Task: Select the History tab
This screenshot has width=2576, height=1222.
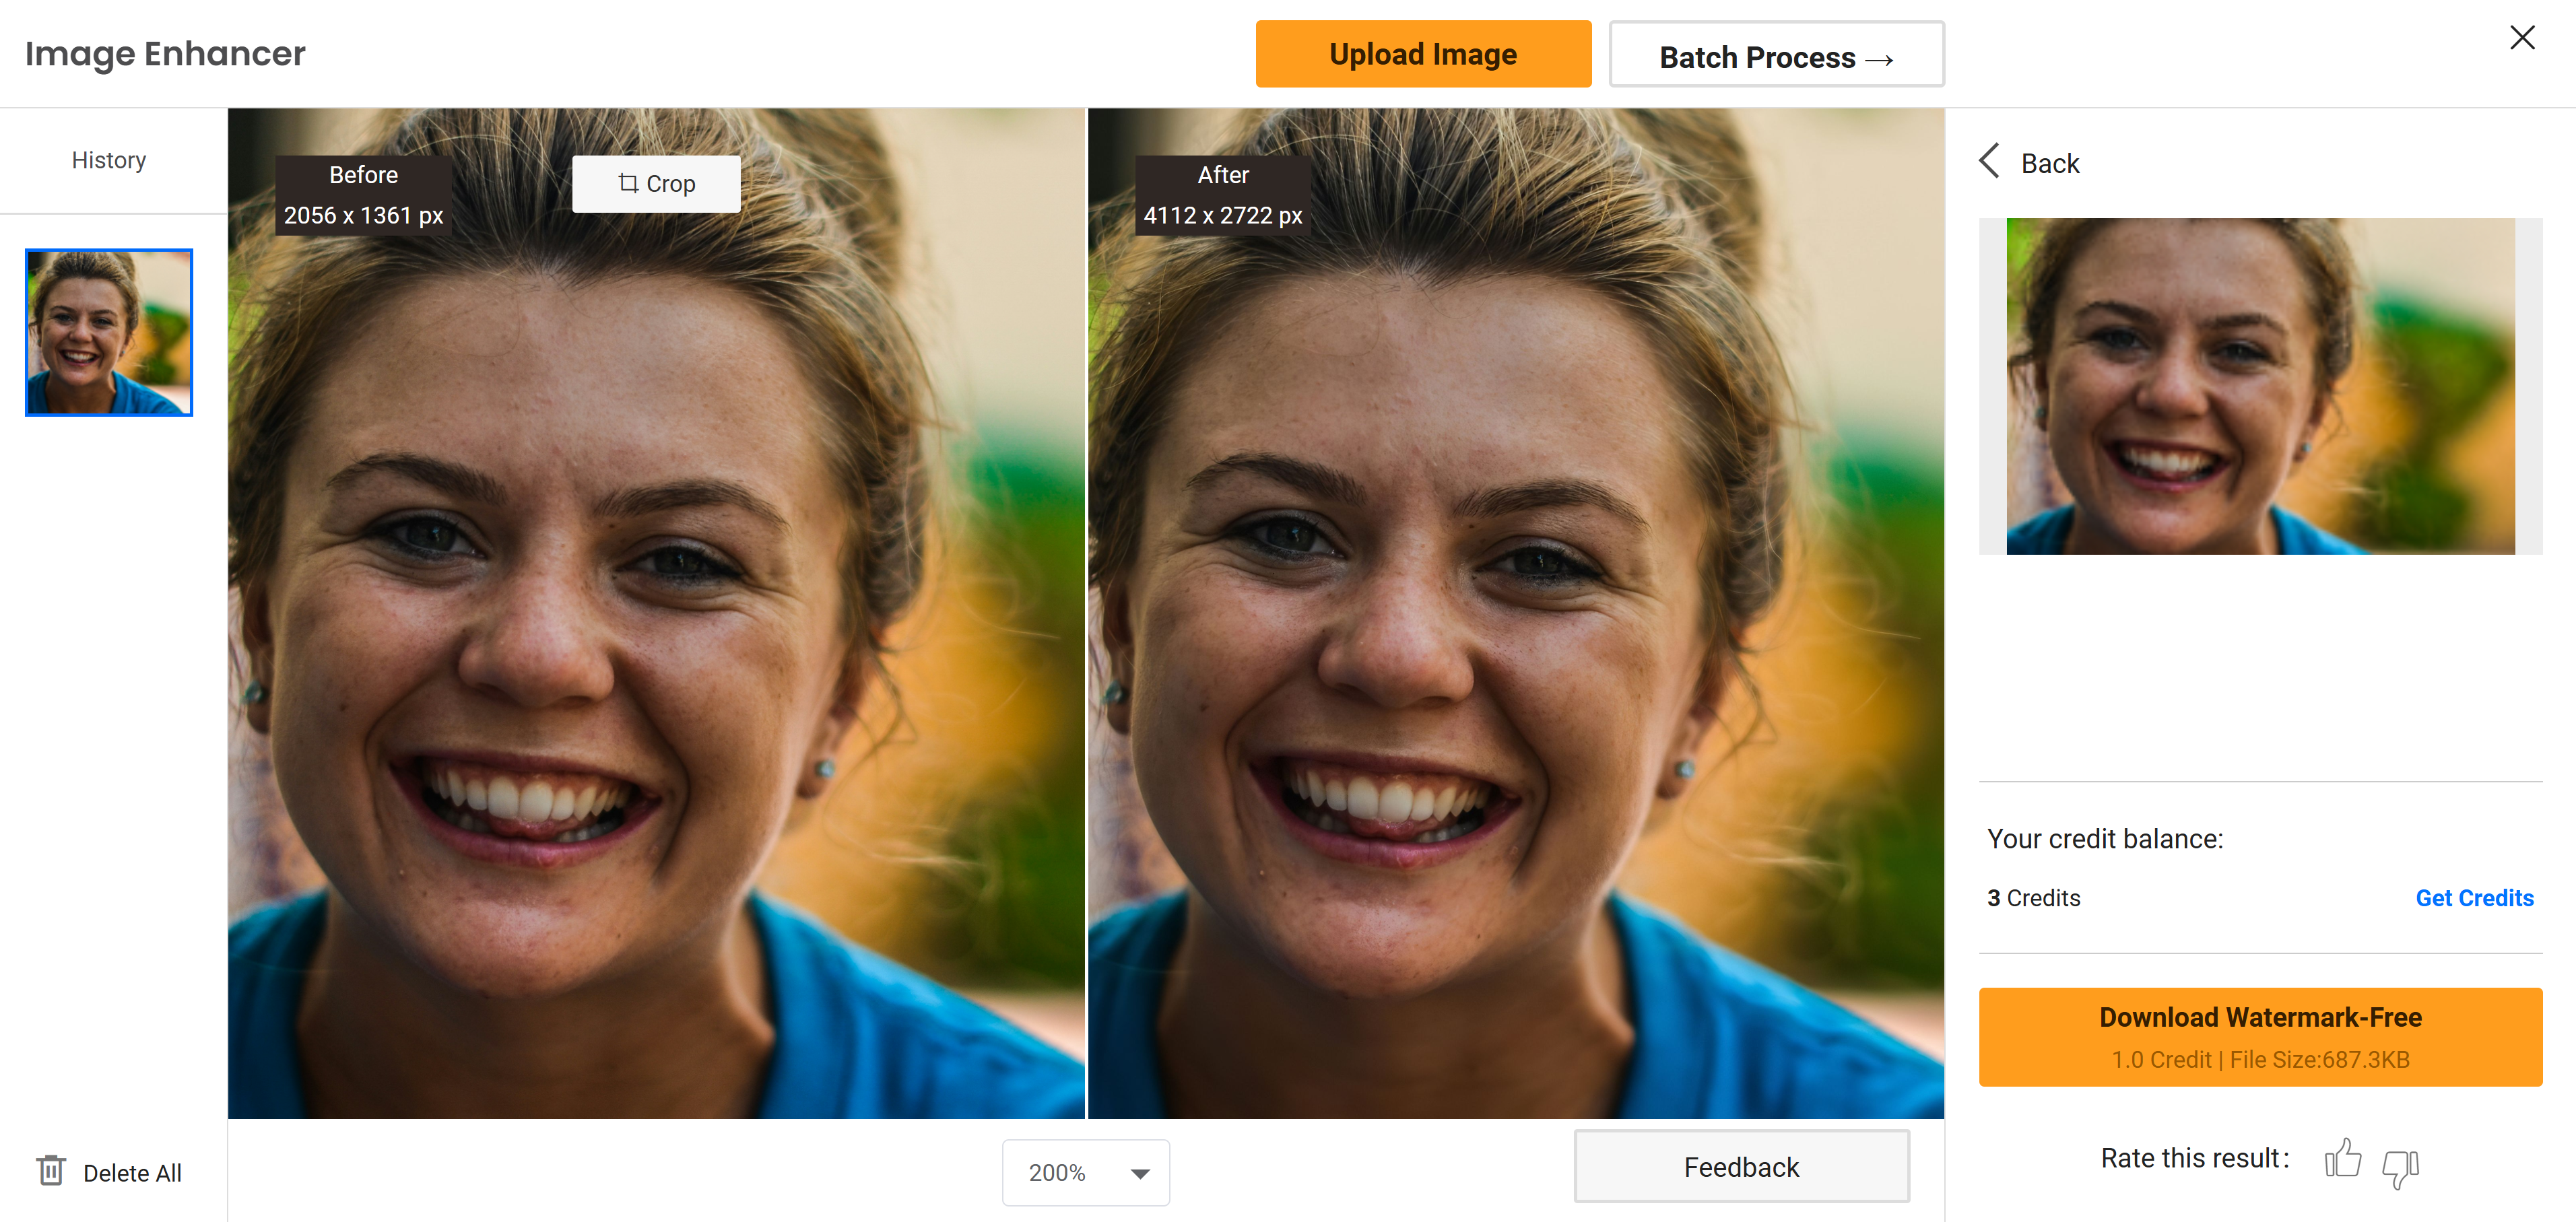Action: pos(109,160)
